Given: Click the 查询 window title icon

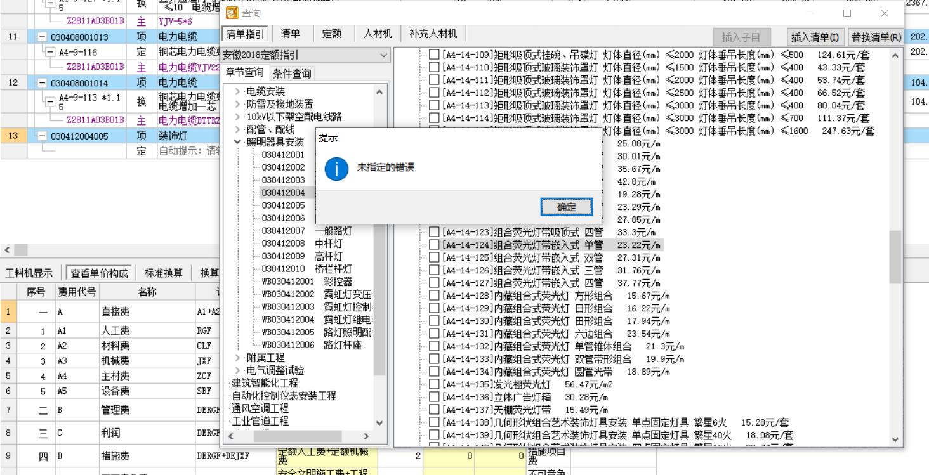Looking at the screenshot, I should point(232,13).
